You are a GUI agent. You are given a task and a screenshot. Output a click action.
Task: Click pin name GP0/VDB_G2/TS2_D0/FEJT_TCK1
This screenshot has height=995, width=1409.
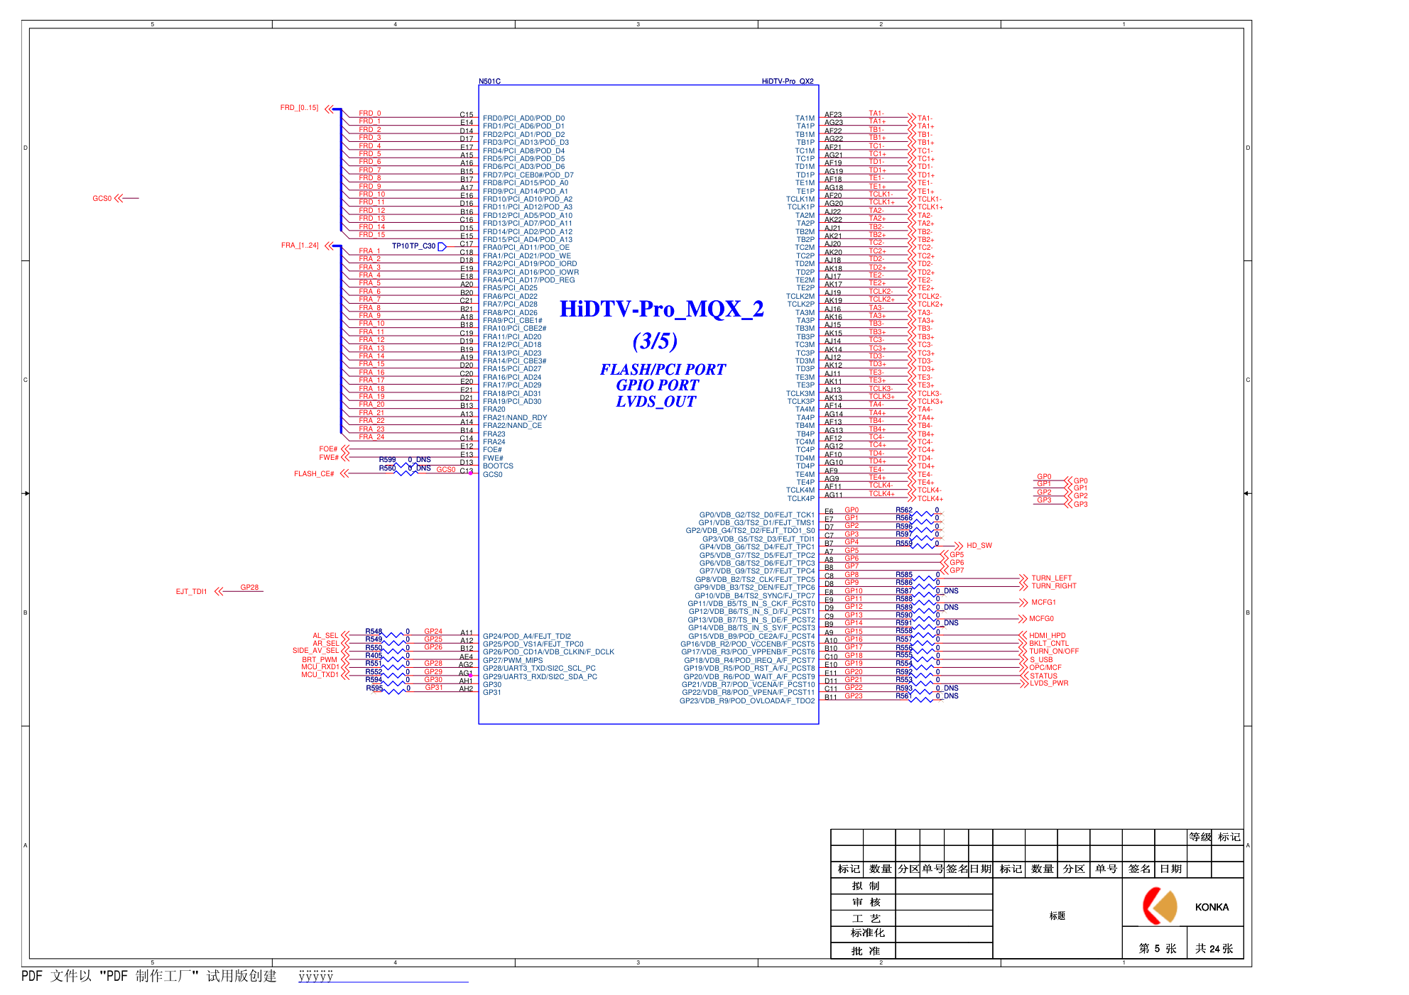click(x=757, y=515)
